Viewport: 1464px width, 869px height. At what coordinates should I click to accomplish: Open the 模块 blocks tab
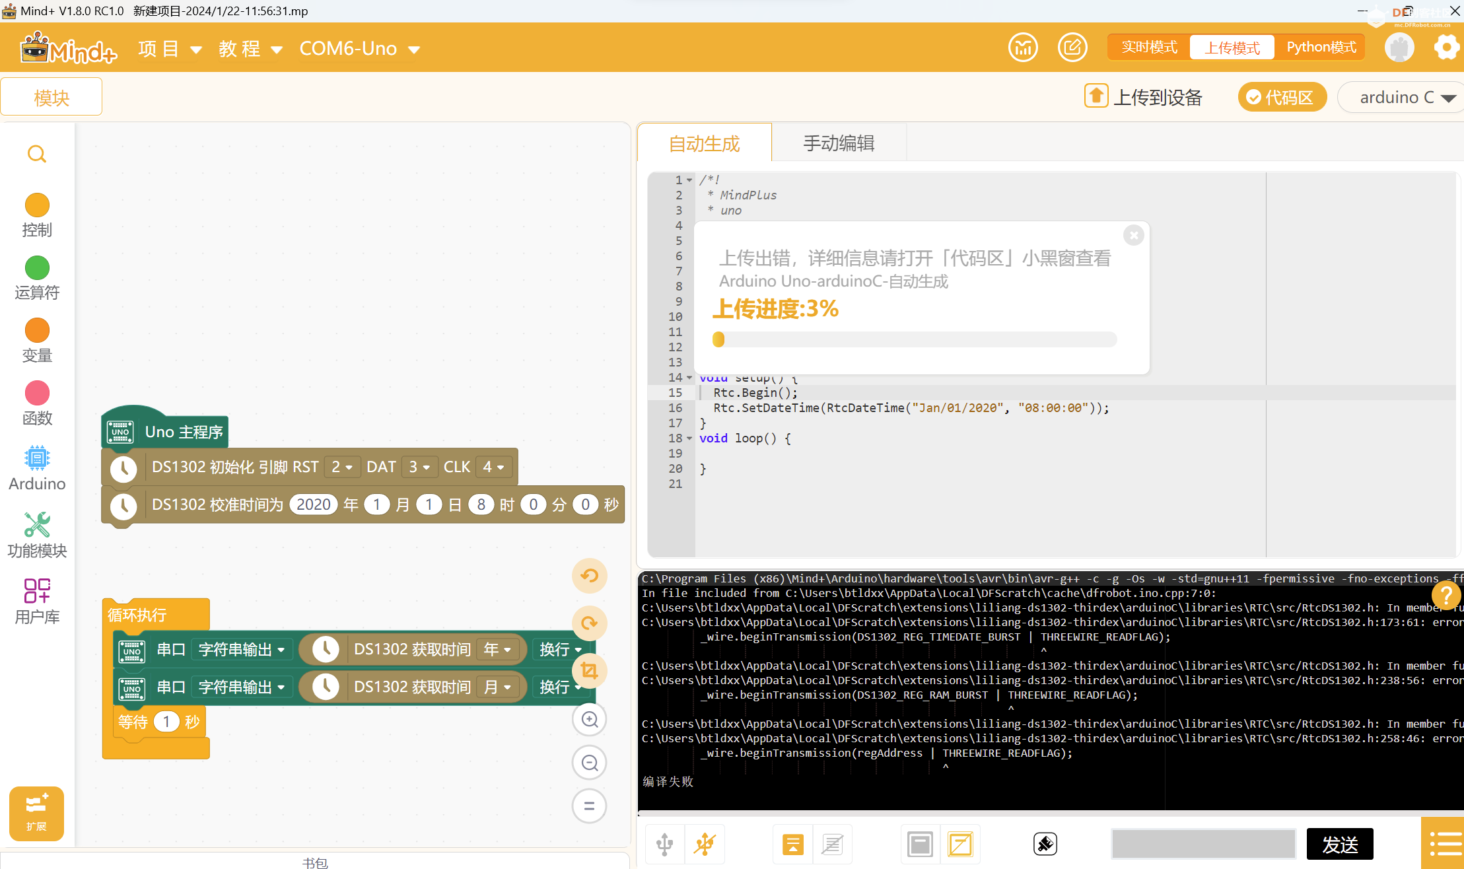[x=52, y=97]
